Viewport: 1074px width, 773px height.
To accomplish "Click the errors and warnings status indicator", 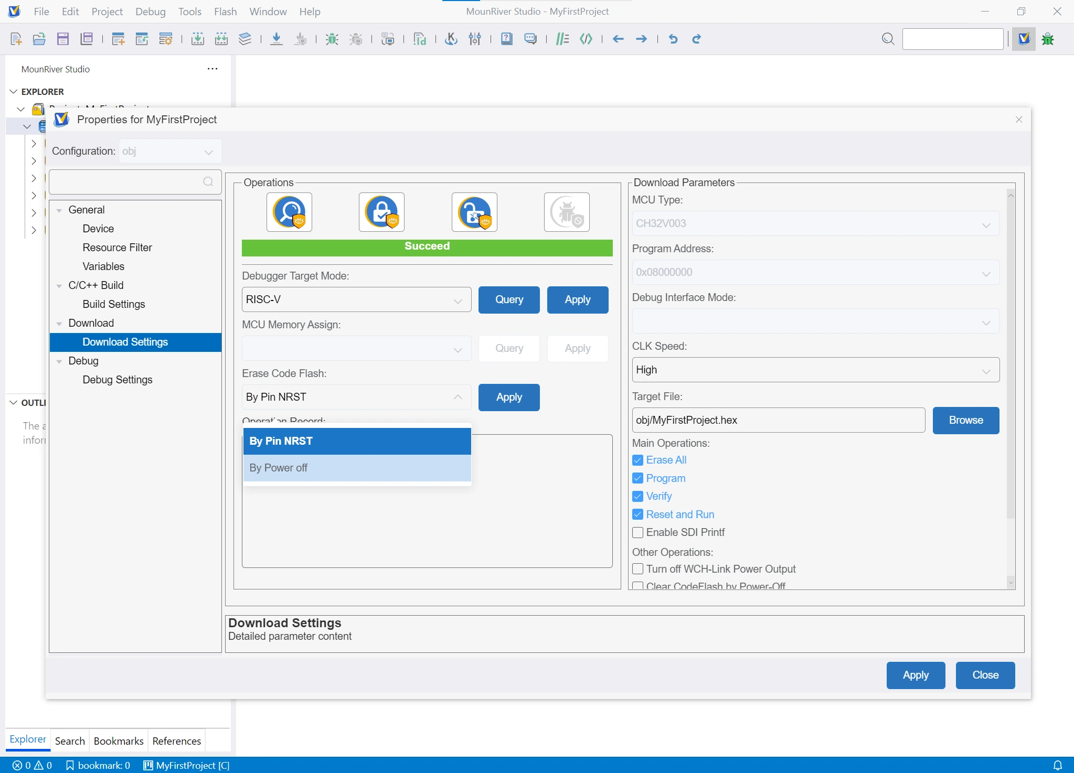I will (x=32, y=765).
